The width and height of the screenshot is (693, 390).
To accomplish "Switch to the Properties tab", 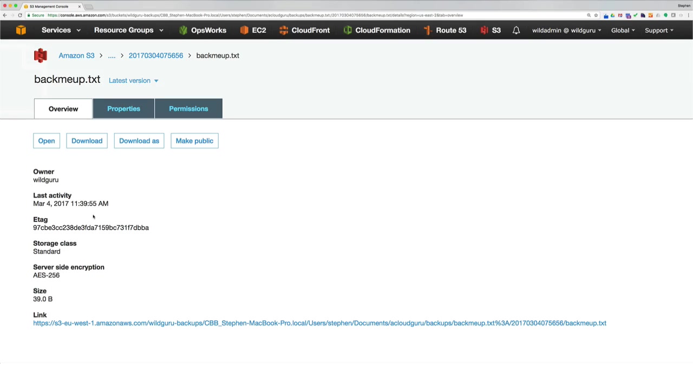I will (123, 109).
